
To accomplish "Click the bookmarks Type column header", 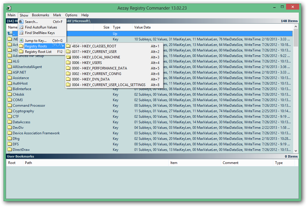I will [284, 163].
